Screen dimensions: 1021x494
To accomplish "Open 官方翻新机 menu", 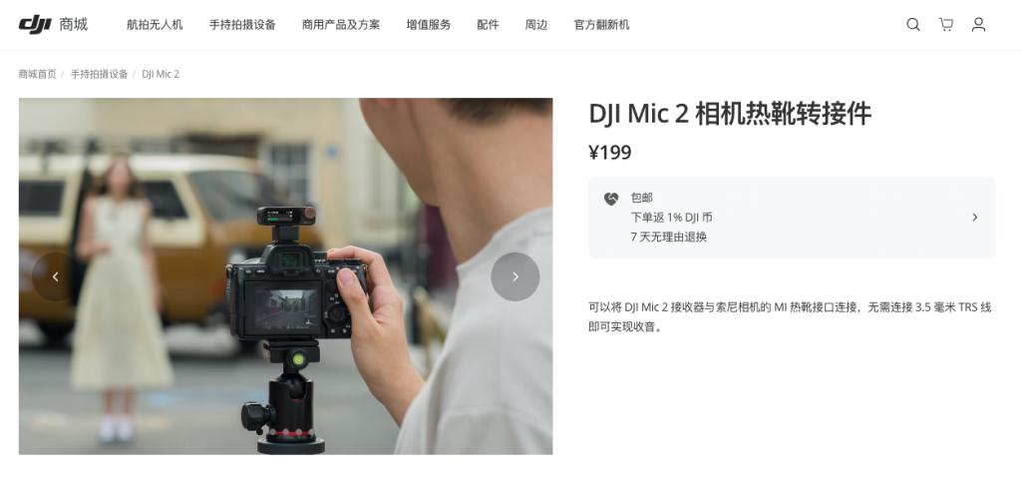I will (x=601, y=25).
